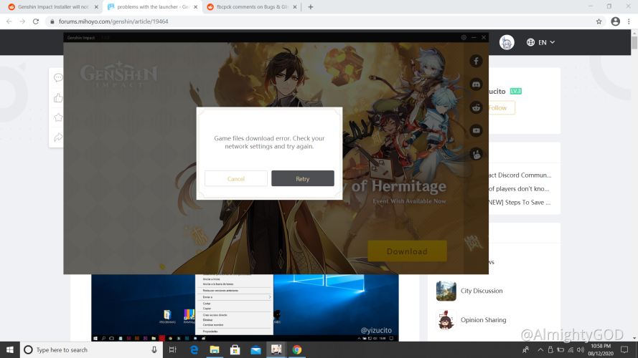
Task: Open the forum user avatar
Action: coord(507,42)
